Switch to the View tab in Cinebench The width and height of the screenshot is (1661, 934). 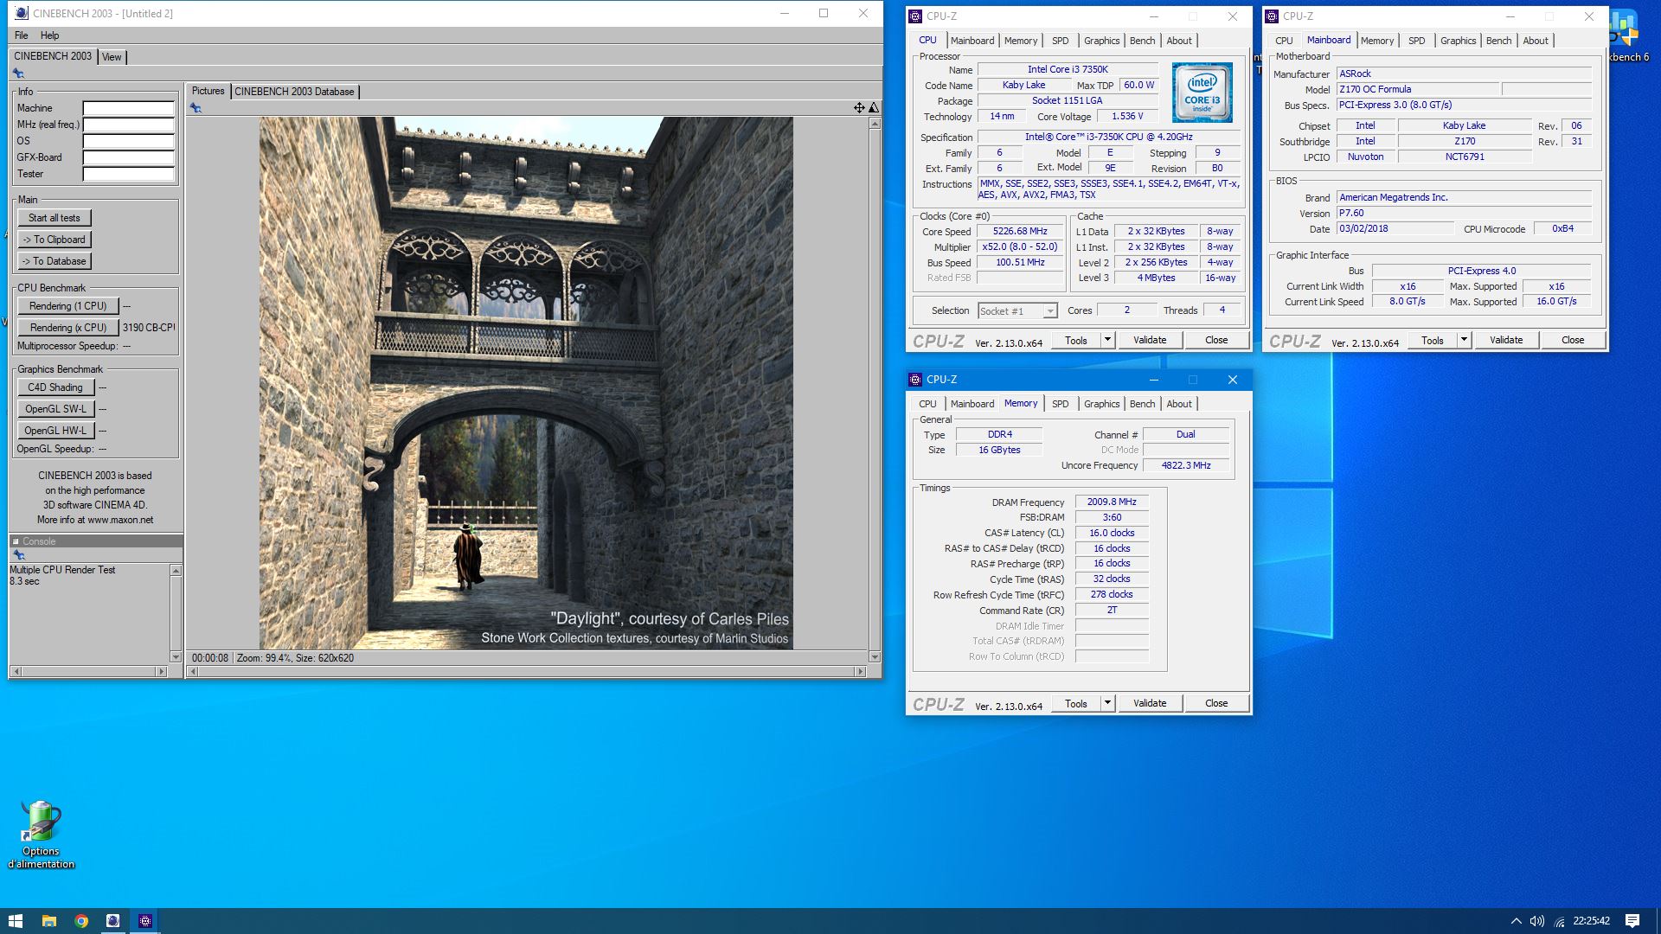[112, 57]
